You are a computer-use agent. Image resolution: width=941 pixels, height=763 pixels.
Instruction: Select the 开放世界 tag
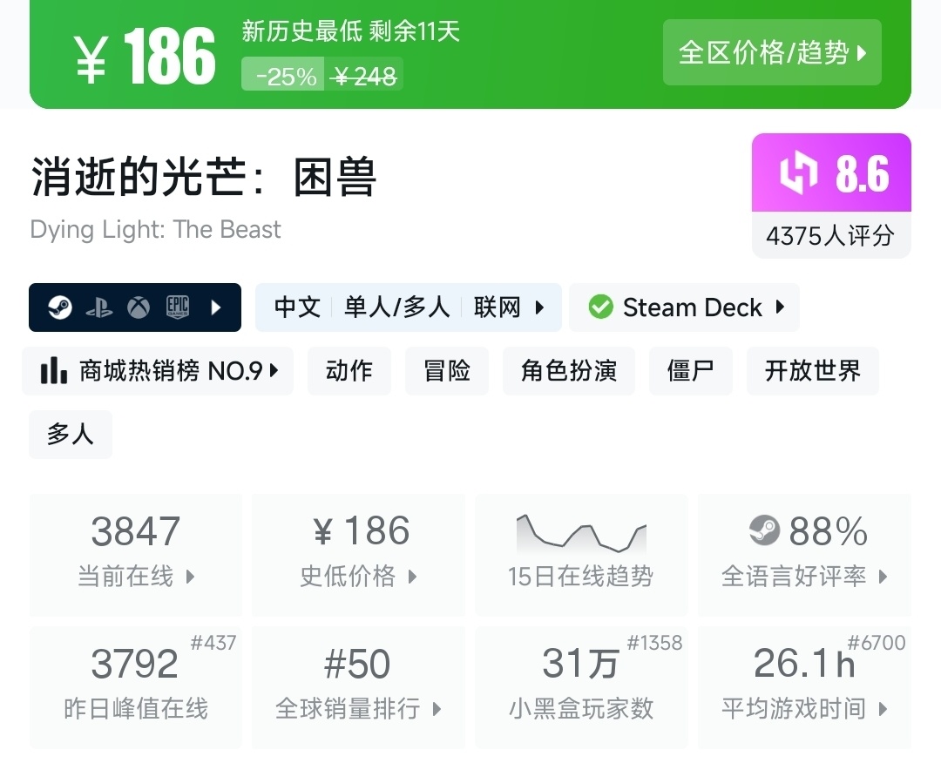812,371
